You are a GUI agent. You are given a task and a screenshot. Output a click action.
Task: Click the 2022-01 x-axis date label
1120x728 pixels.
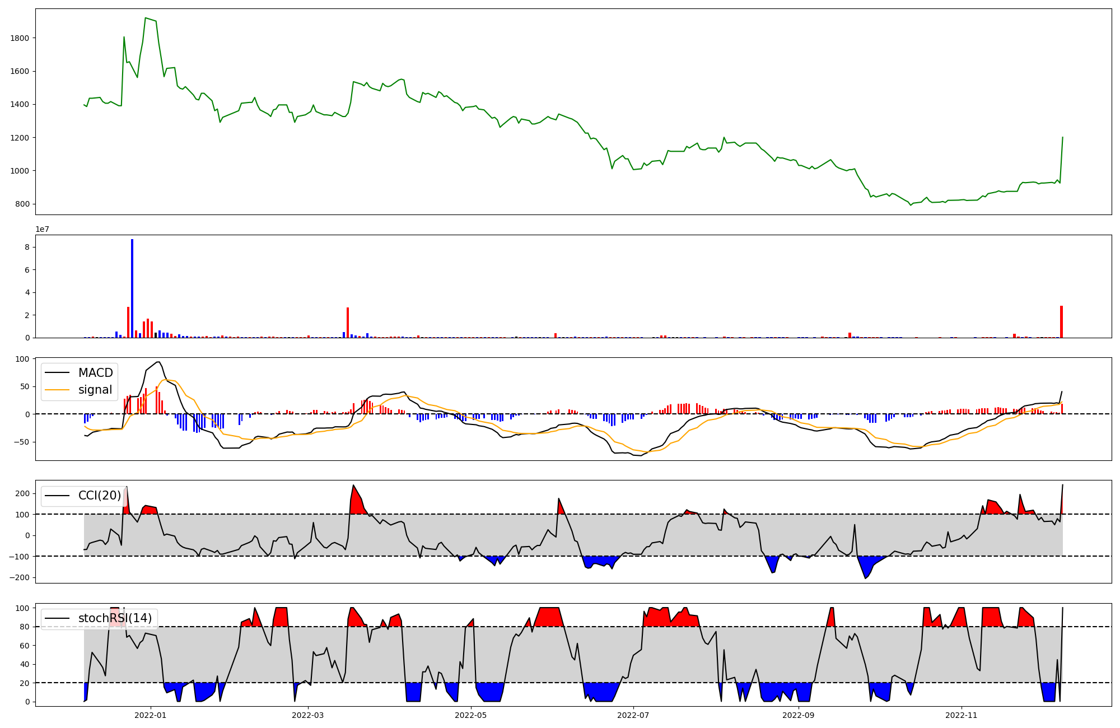[151, 715]
